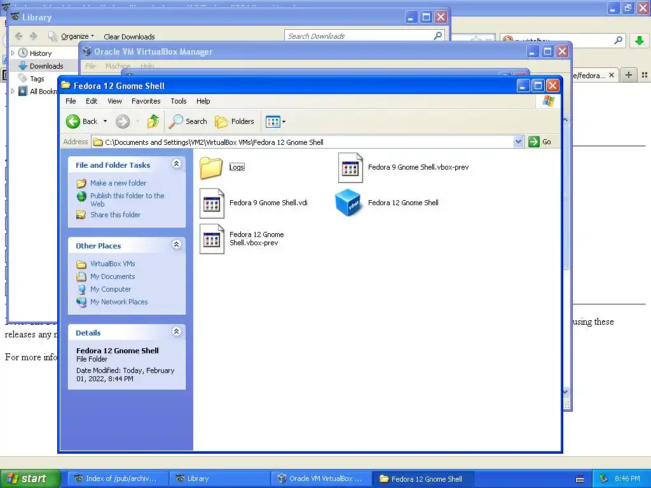This screenshot has width=651, height=488.
Task: Open the View menu in Explorer
Action: pos(114,101)
